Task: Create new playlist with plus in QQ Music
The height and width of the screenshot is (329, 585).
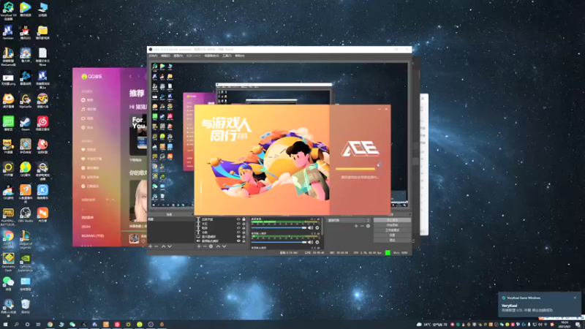Action: point(107,200)
